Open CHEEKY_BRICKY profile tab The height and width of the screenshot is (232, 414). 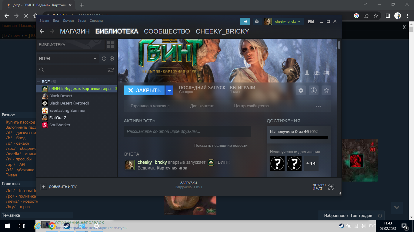[222, 31]
